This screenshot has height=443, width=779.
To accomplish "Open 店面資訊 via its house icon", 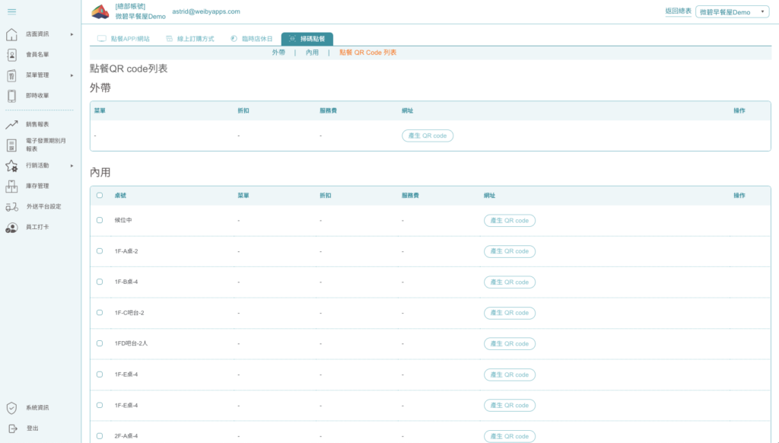I will (x=11, y=34).
